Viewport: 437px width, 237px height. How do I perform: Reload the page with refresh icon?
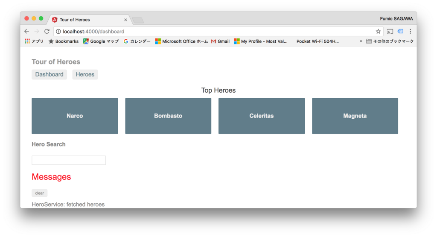point(47,31)
